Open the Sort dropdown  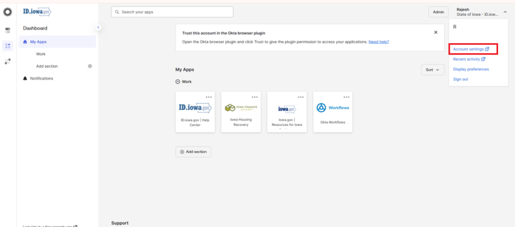(433, 70)
